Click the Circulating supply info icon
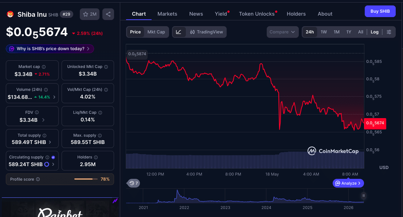Viewport: 403px width, 217px height. 47,157
